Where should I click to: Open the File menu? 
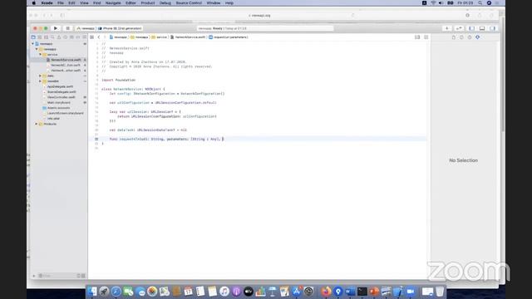[61, 3]
